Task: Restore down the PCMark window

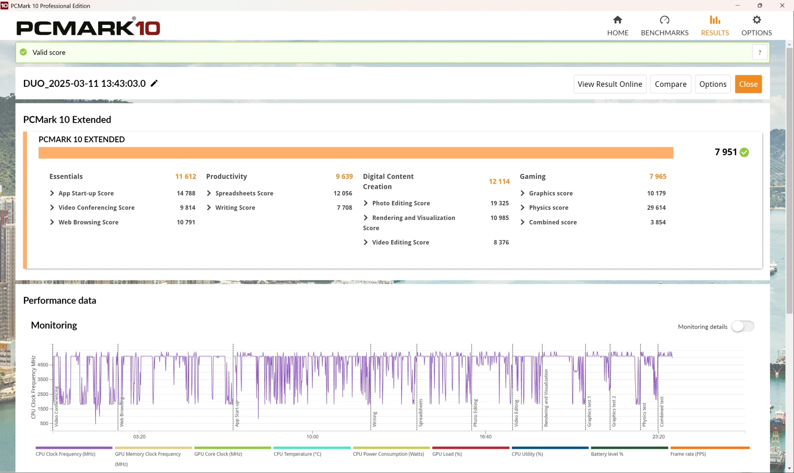Action: 760,5
